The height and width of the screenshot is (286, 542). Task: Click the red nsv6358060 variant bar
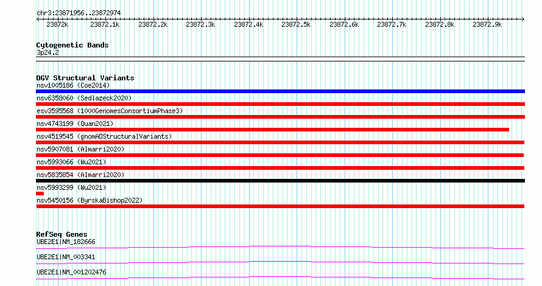pyautogui.click(x=280, y=104)
